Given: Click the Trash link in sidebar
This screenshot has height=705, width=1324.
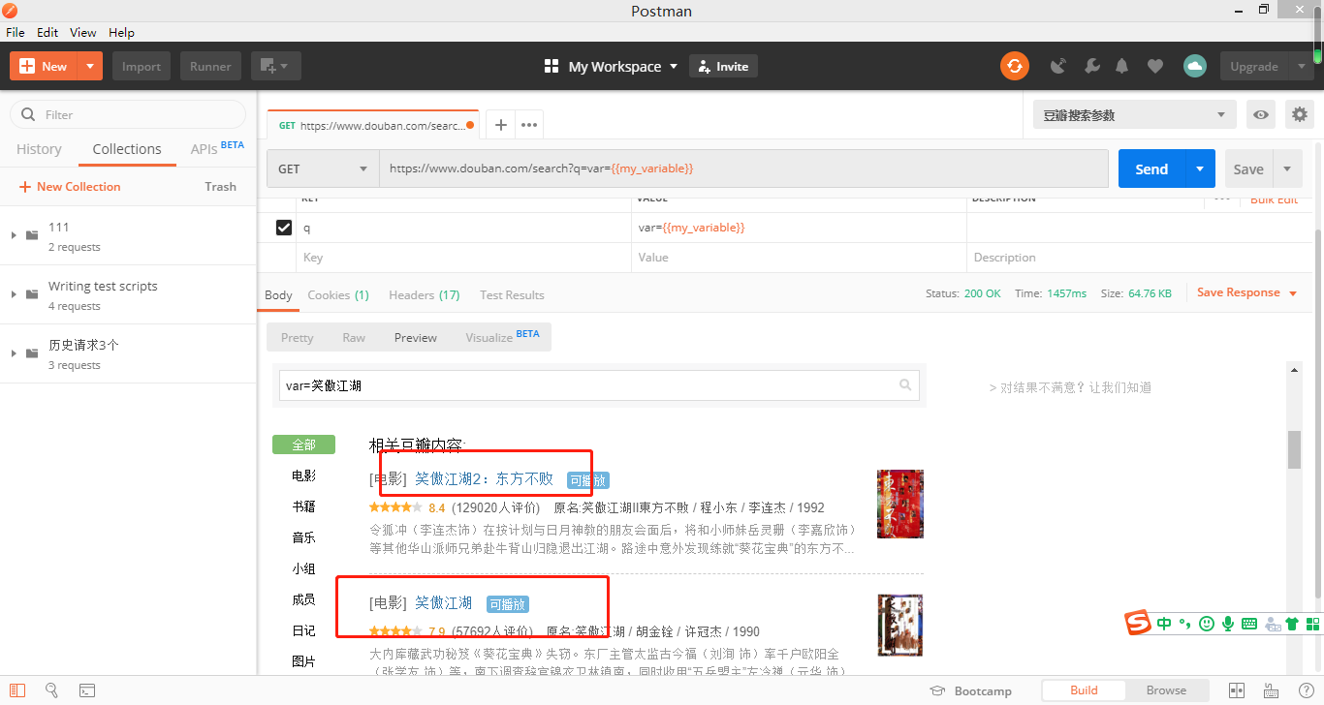Looking at the screenshot, I should point(220,187).
